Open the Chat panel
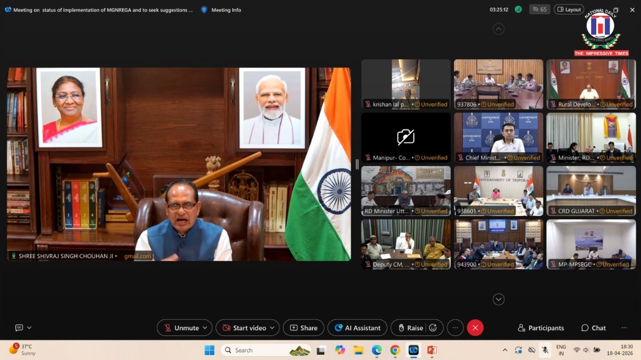The width and height of the screenshot is (641, 360). point(593,327)
